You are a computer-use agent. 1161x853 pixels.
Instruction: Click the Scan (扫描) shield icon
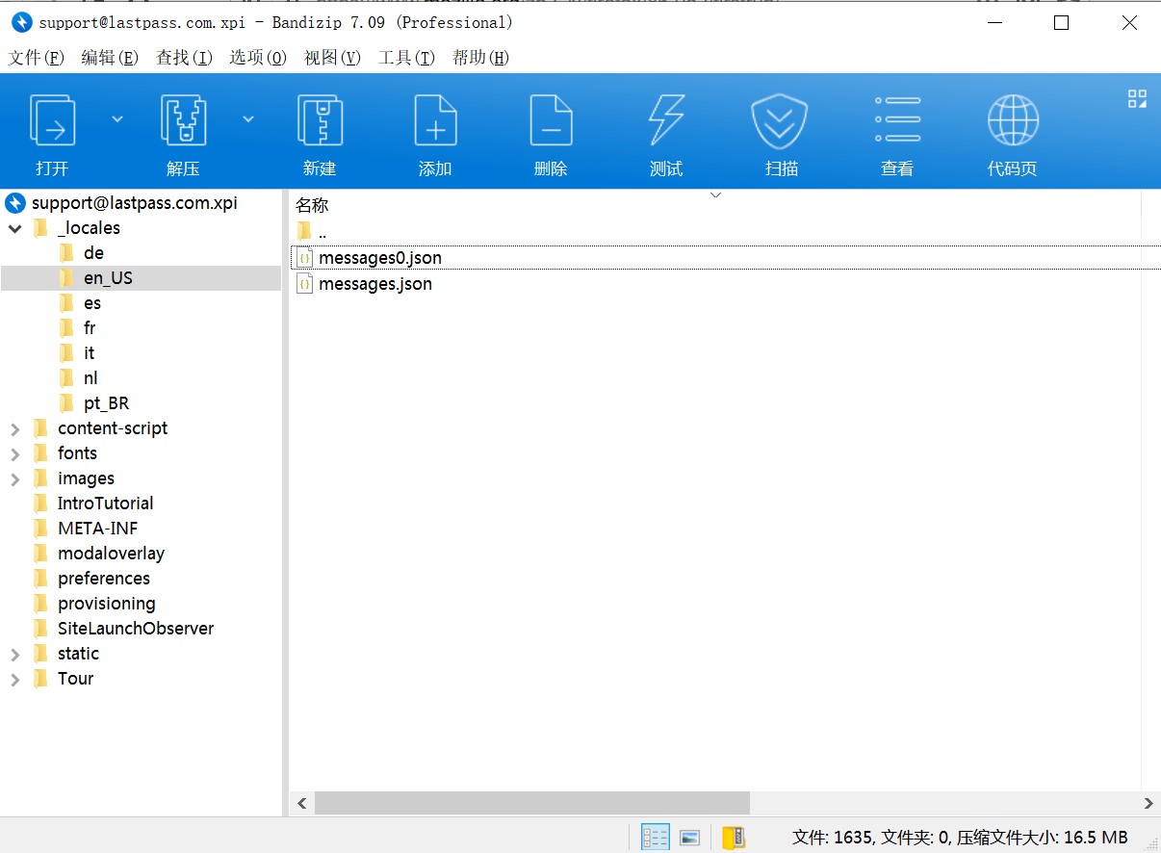point(780,120)
